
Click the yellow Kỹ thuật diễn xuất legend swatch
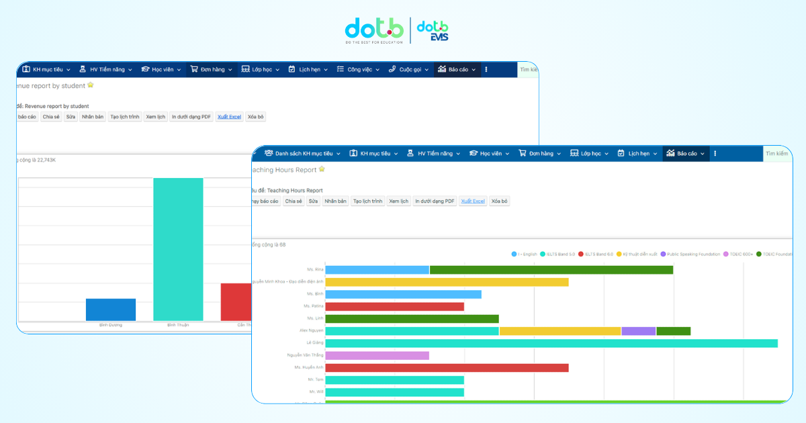pyautogui.click(x=619, y=254)
